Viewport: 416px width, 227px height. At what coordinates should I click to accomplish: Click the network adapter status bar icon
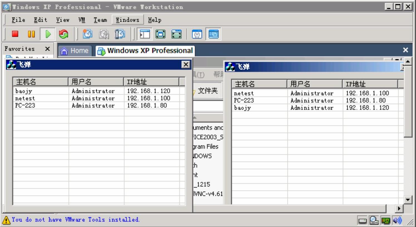coord(374,221)
